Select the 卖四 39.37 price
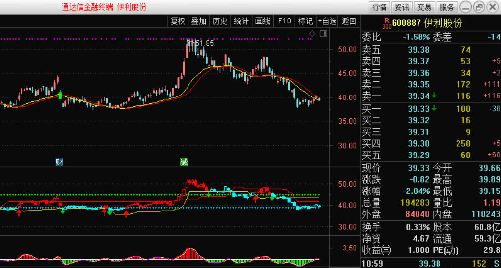The width and height of the screenshot is (501, 268). tap(418, 61)
